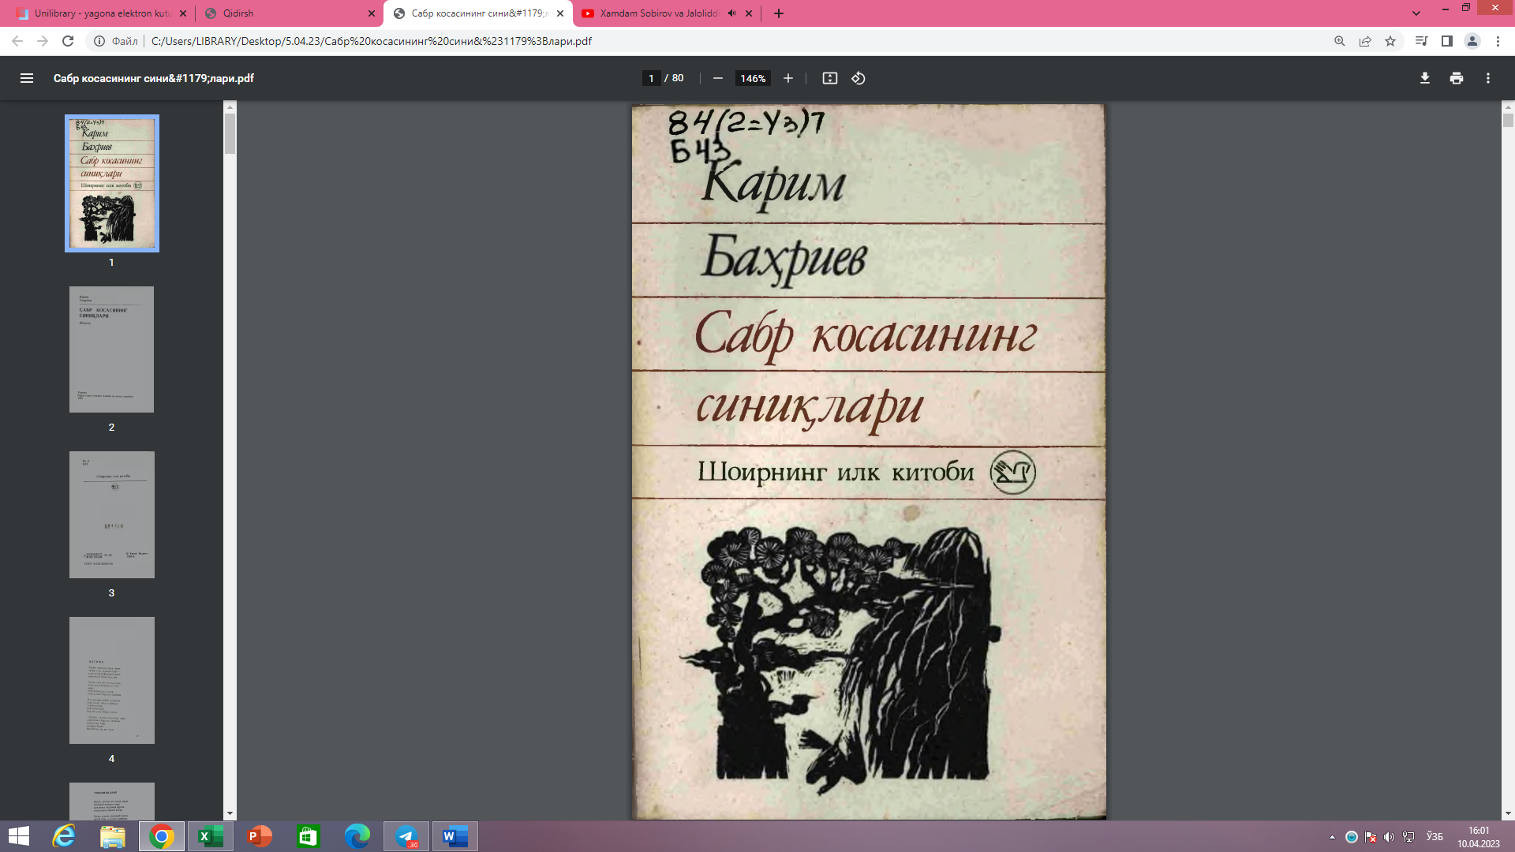The image size is (1515, 852).
Task: Open the browser side panel
Action: tap(1447, 41)
